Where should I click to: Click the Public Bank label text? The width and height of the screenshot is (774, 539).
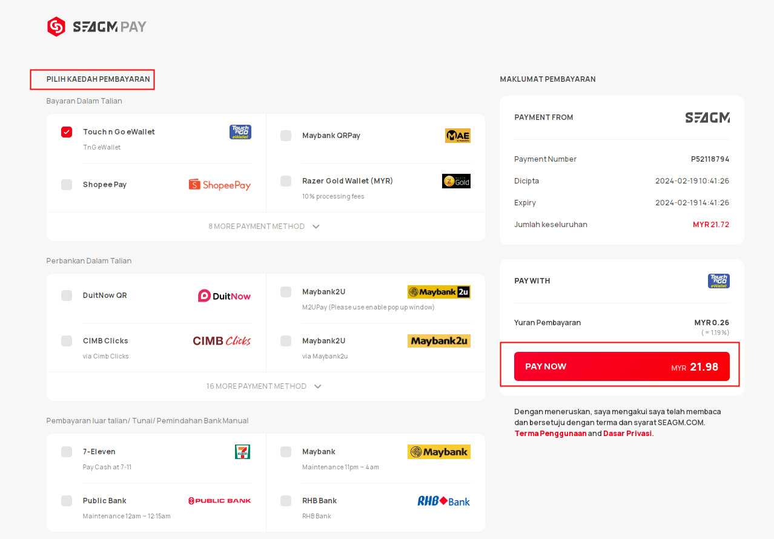(x=105, y=501)
